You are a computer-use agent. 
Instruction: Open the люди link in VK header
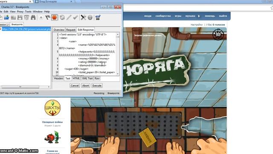[x=148, y=16]
